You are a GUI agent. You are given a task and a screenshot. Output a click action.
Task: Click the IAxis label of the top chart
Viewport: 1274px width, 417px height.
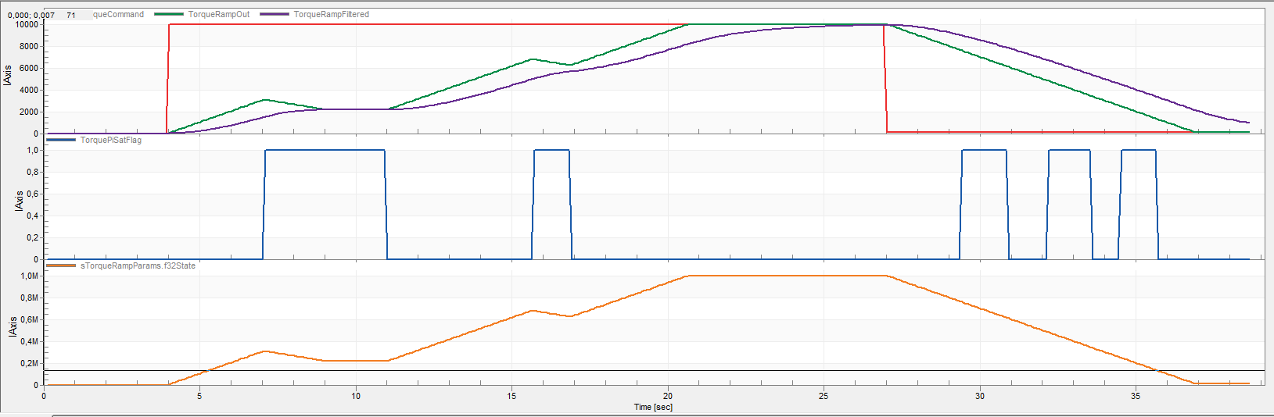(x=7, y=77)
